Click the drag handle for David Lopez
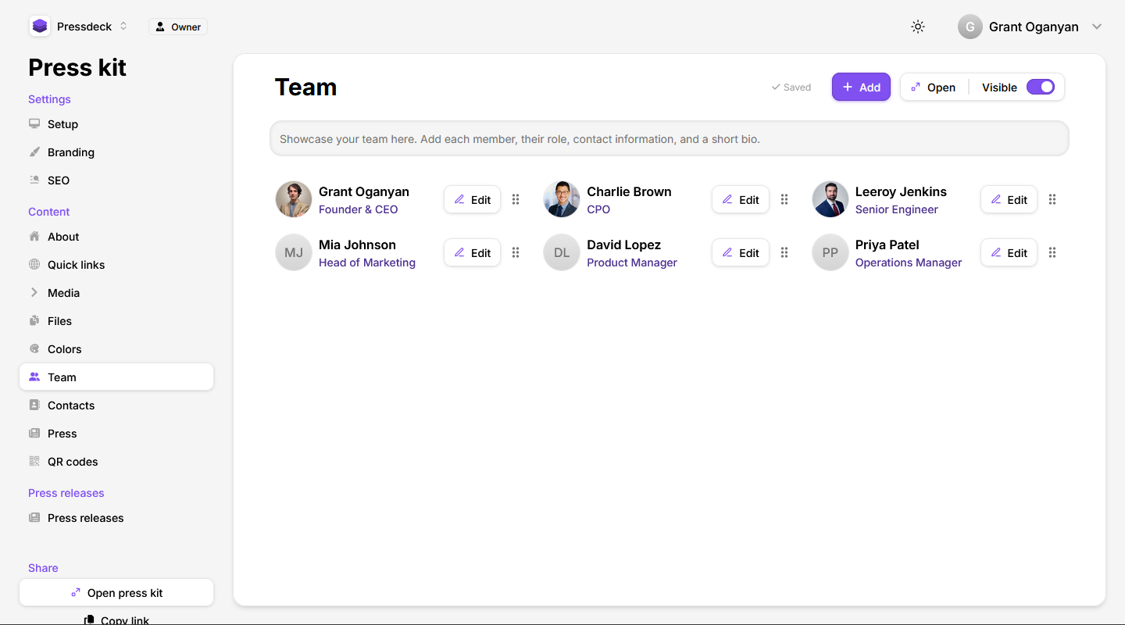This screenshot has height=625, width=1125. (784, 252)
